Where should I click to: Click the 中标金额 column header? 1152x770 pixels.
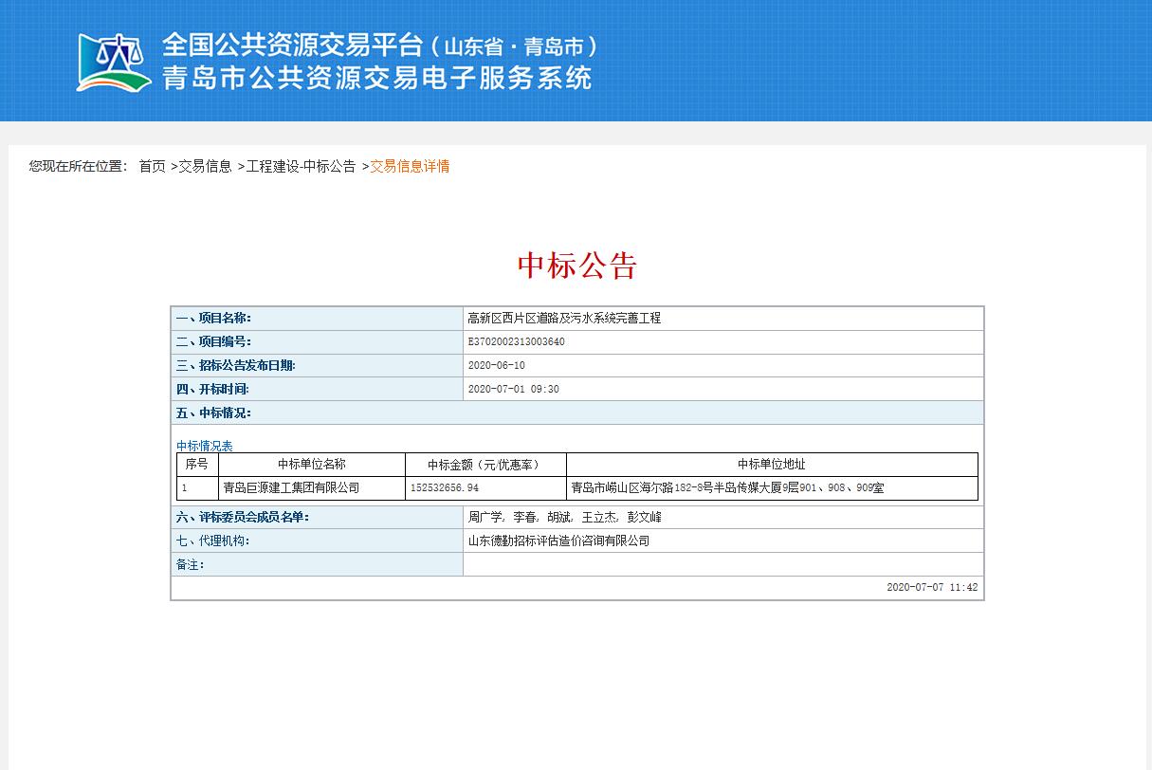point(485,465)
